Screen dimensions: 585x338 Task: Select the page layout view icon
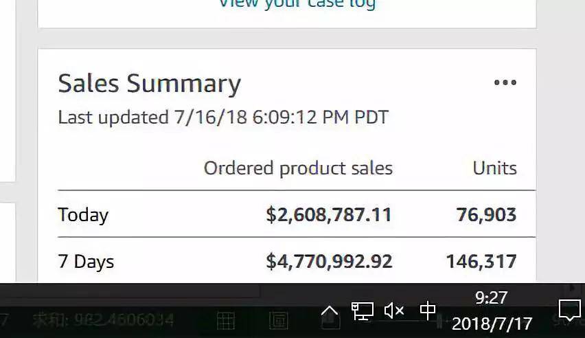279,320
